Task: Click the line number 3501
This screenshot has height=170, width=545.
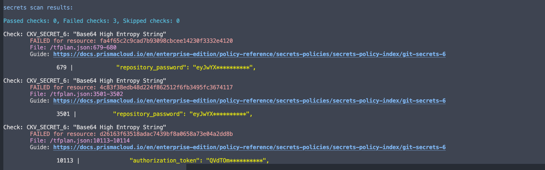Action: [x=63, y=114]
